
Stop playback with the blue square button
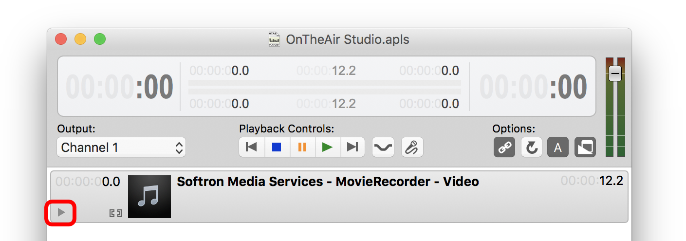point(277,147)
